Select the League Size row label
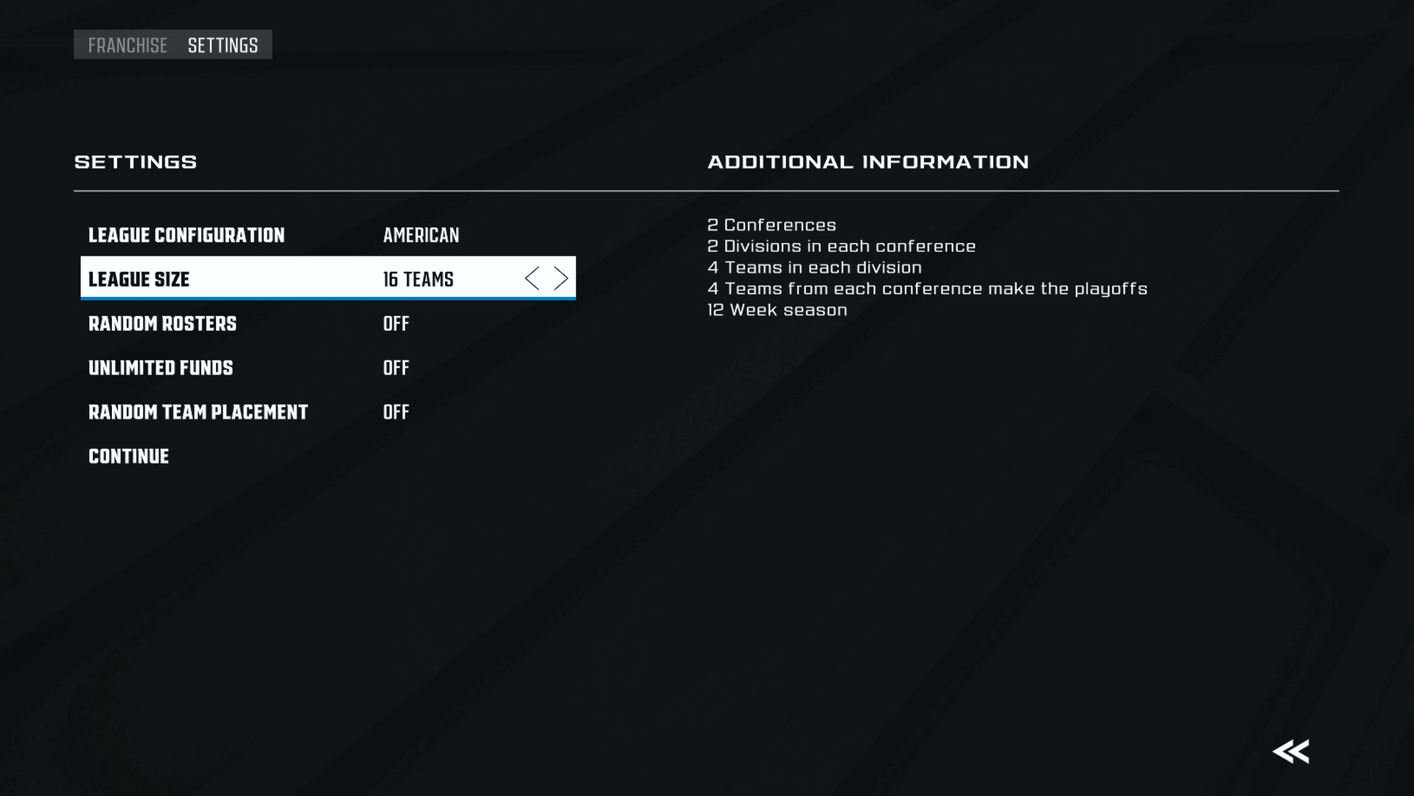 tap(139, 279)
